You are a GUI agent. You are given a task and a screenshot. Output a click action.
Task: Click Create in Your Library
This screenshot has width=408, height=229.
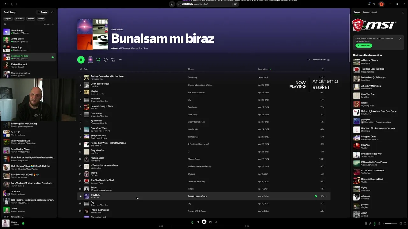tap(42, 12)
